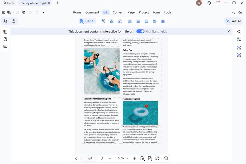Screen dimensions: 246x164
Task: Switch to the Convert tab
Action: point(118,12)
